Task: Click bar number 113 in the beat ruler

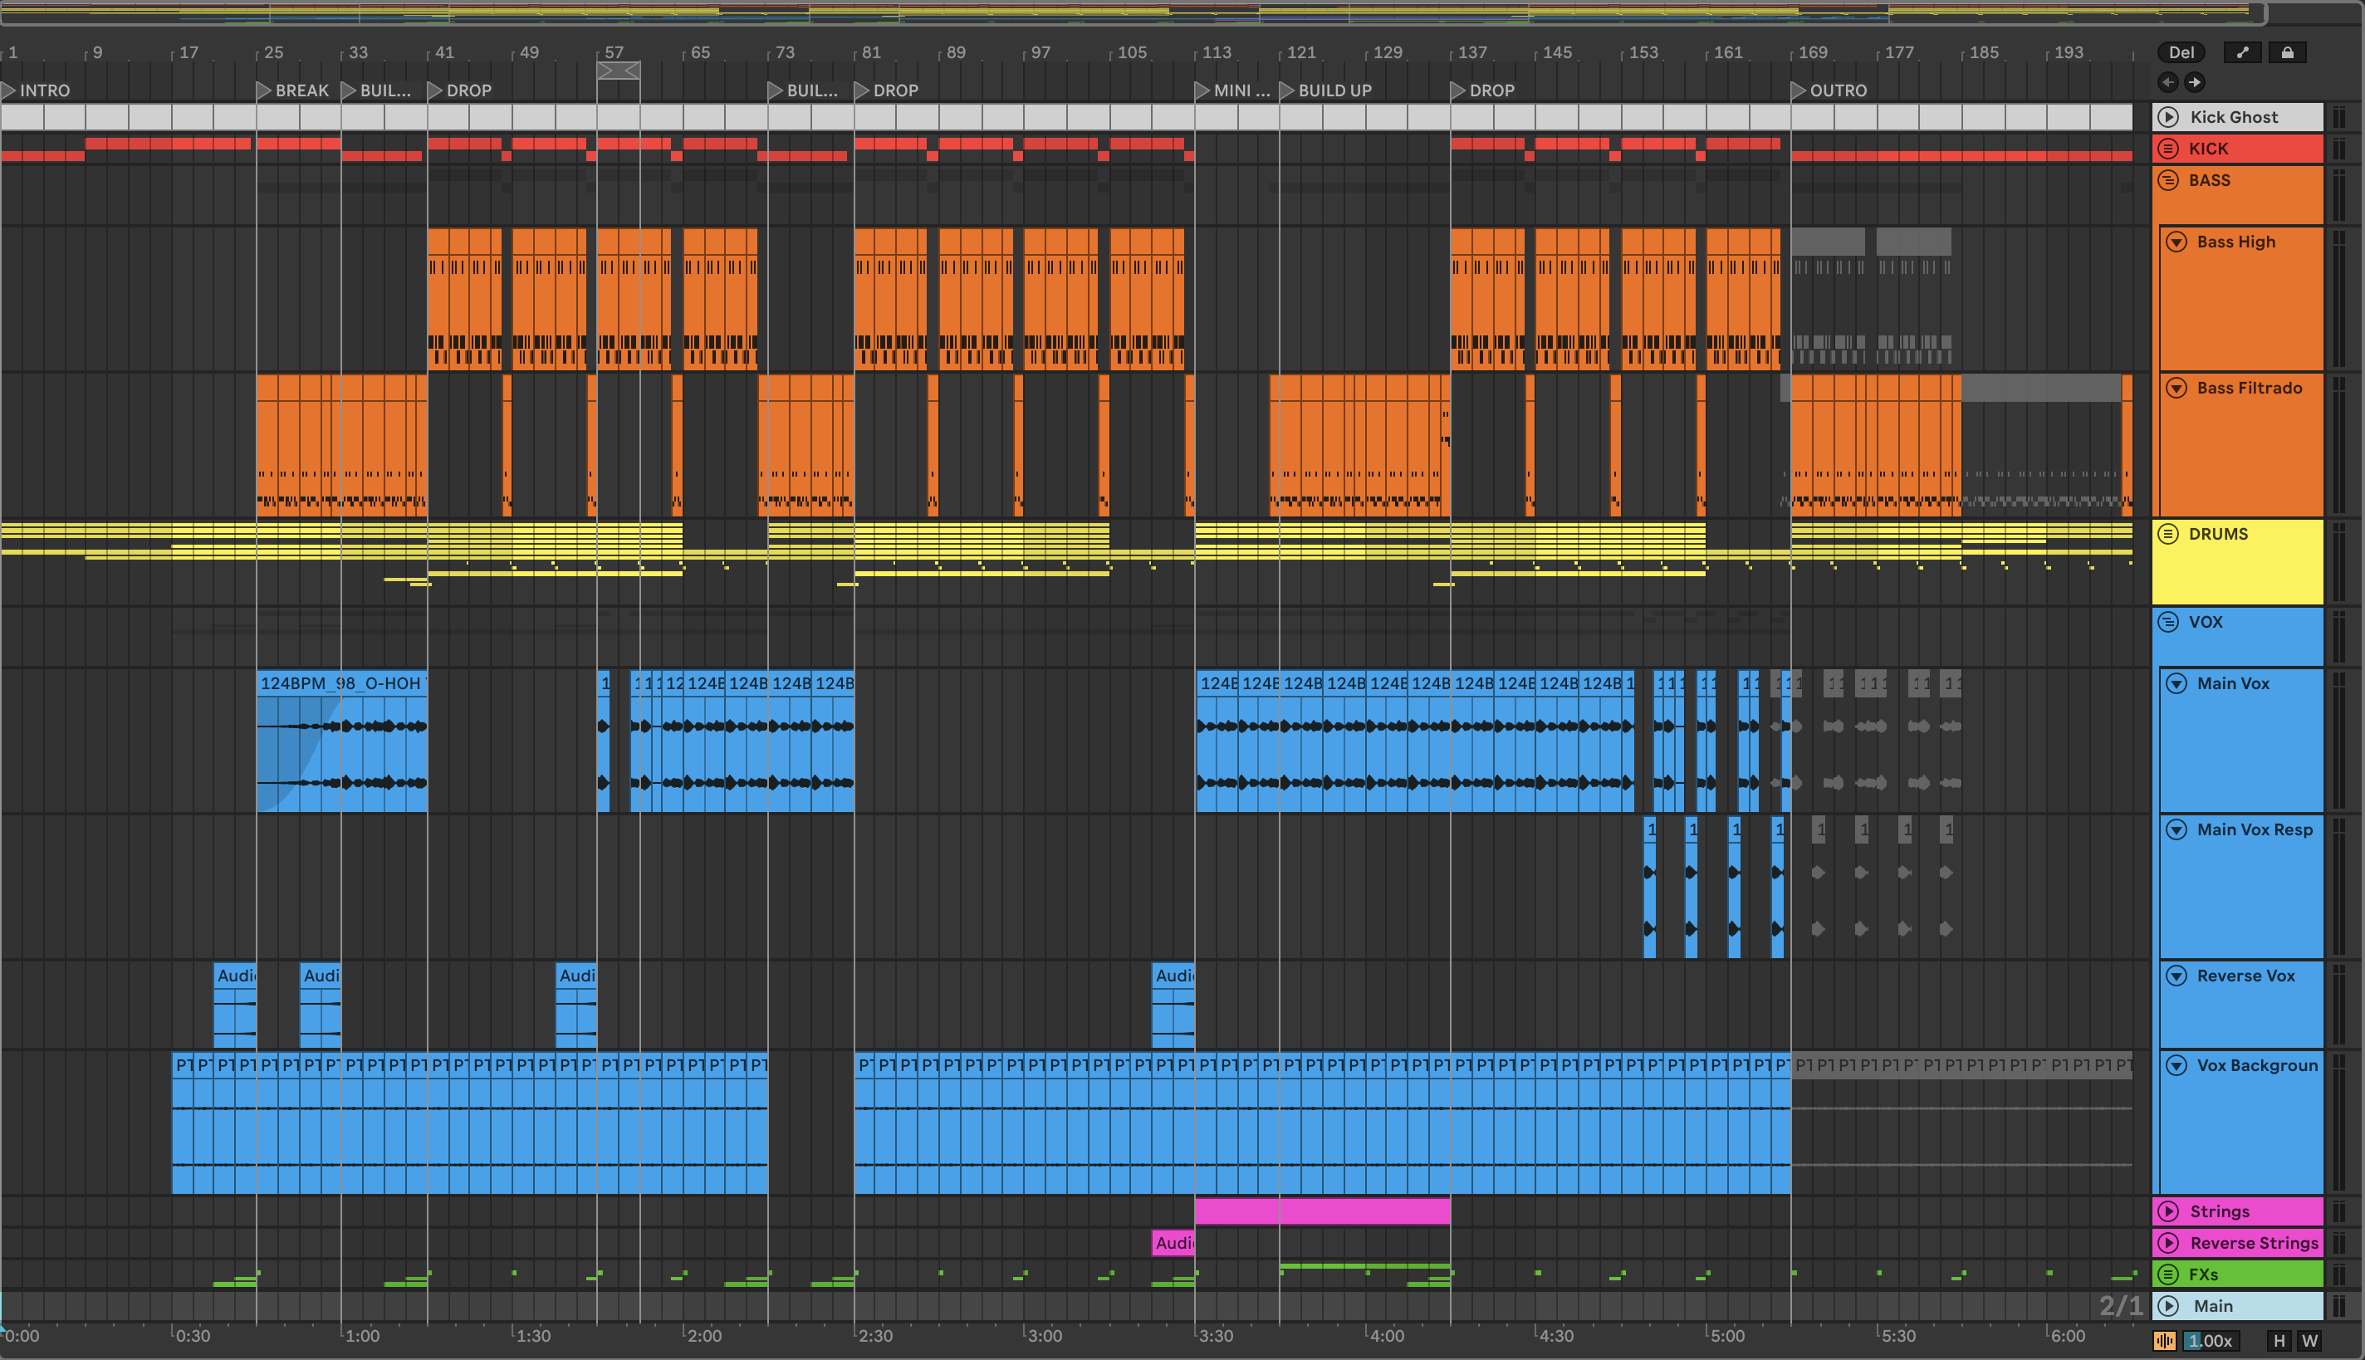Action: [1216, 52]
